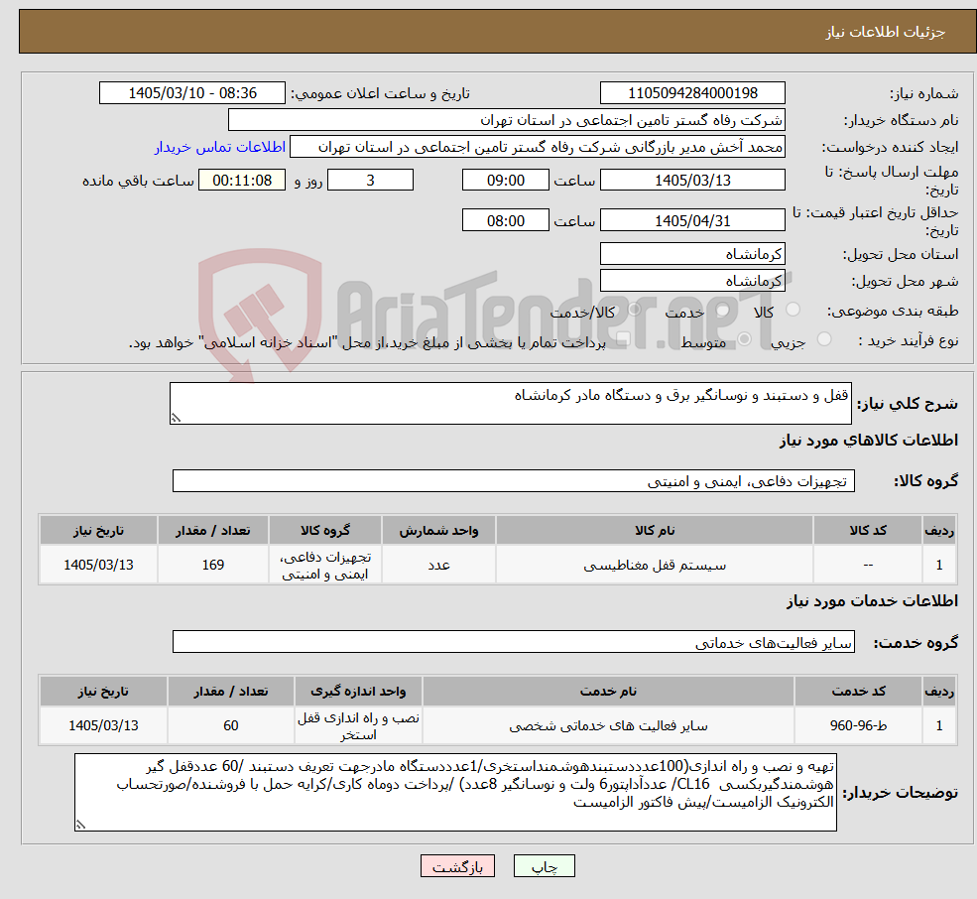Click the delivery city field کرمانشاه
The height and width of the screenshot is (899, 977).
coord(692,281)
